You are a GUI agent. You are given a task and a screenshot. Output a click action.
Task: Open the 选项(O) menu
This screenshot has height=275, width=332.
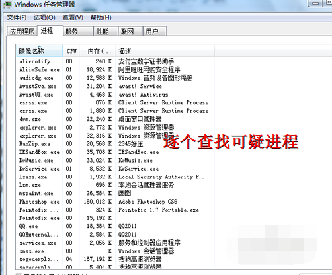pyautogui.click(x=44, y=17)
